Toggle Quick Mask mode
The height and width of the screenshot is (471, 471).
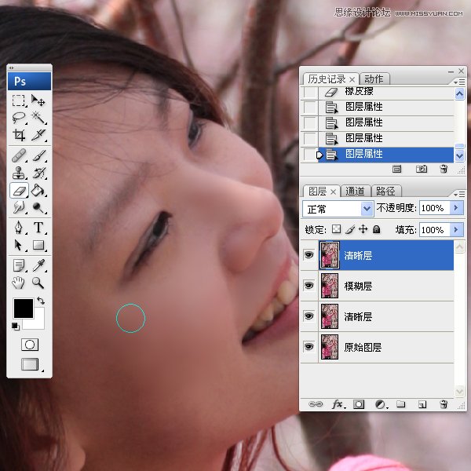(x=30, y=345)
